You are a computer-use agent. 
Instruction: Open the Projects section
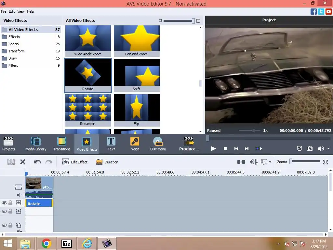(8, 144)
